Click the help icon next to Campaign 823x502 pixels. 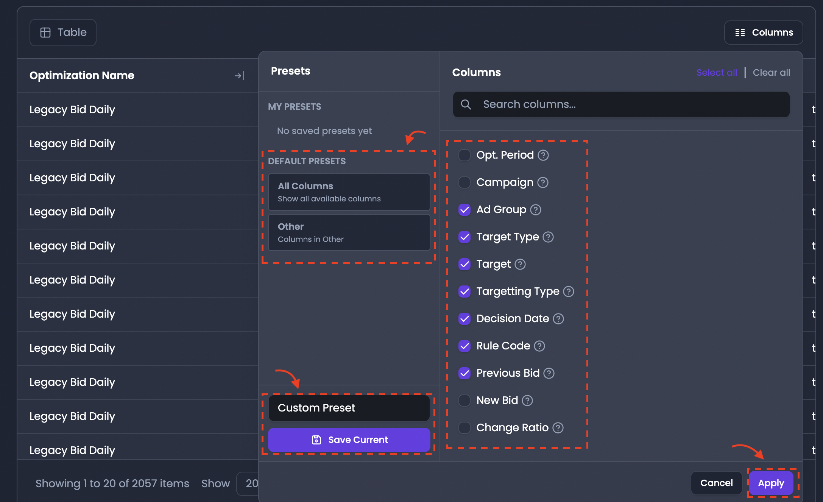(543, 182)
